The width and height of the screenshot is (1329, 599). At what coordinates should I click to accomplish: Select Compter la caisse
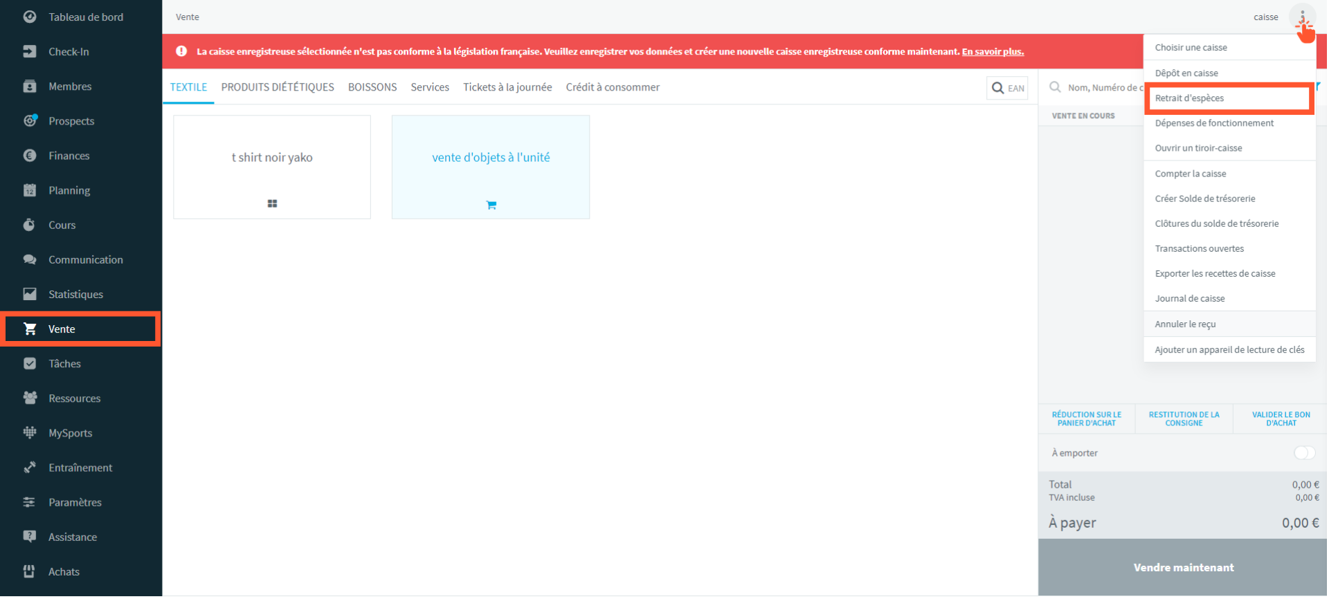(1229, 174)
